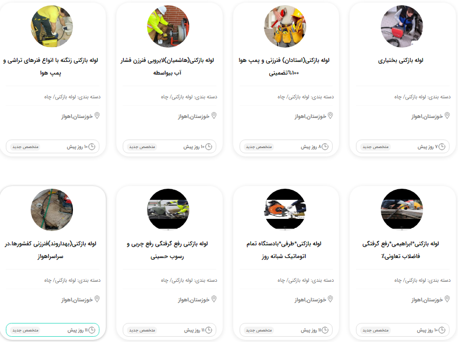Select the استادان tool belt profile photo
The width and height of the screenshot is (458, 342).
285,26
